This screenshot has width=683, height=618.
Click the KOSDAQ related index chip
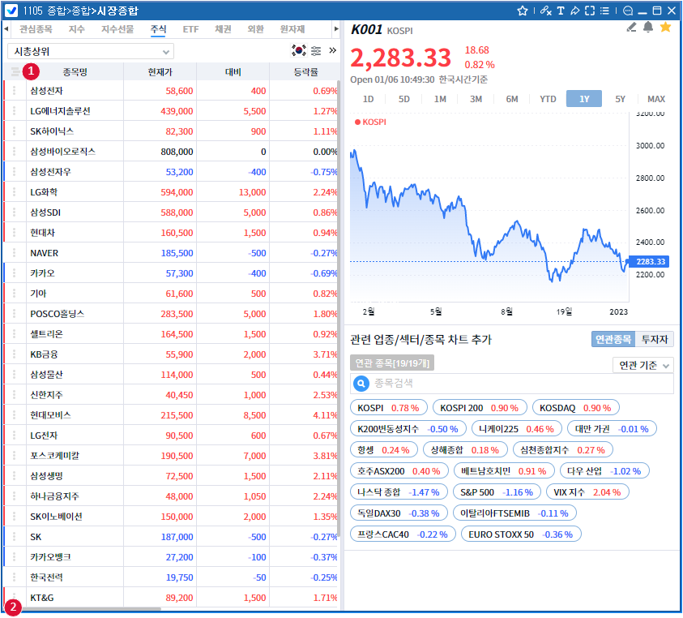575,407
